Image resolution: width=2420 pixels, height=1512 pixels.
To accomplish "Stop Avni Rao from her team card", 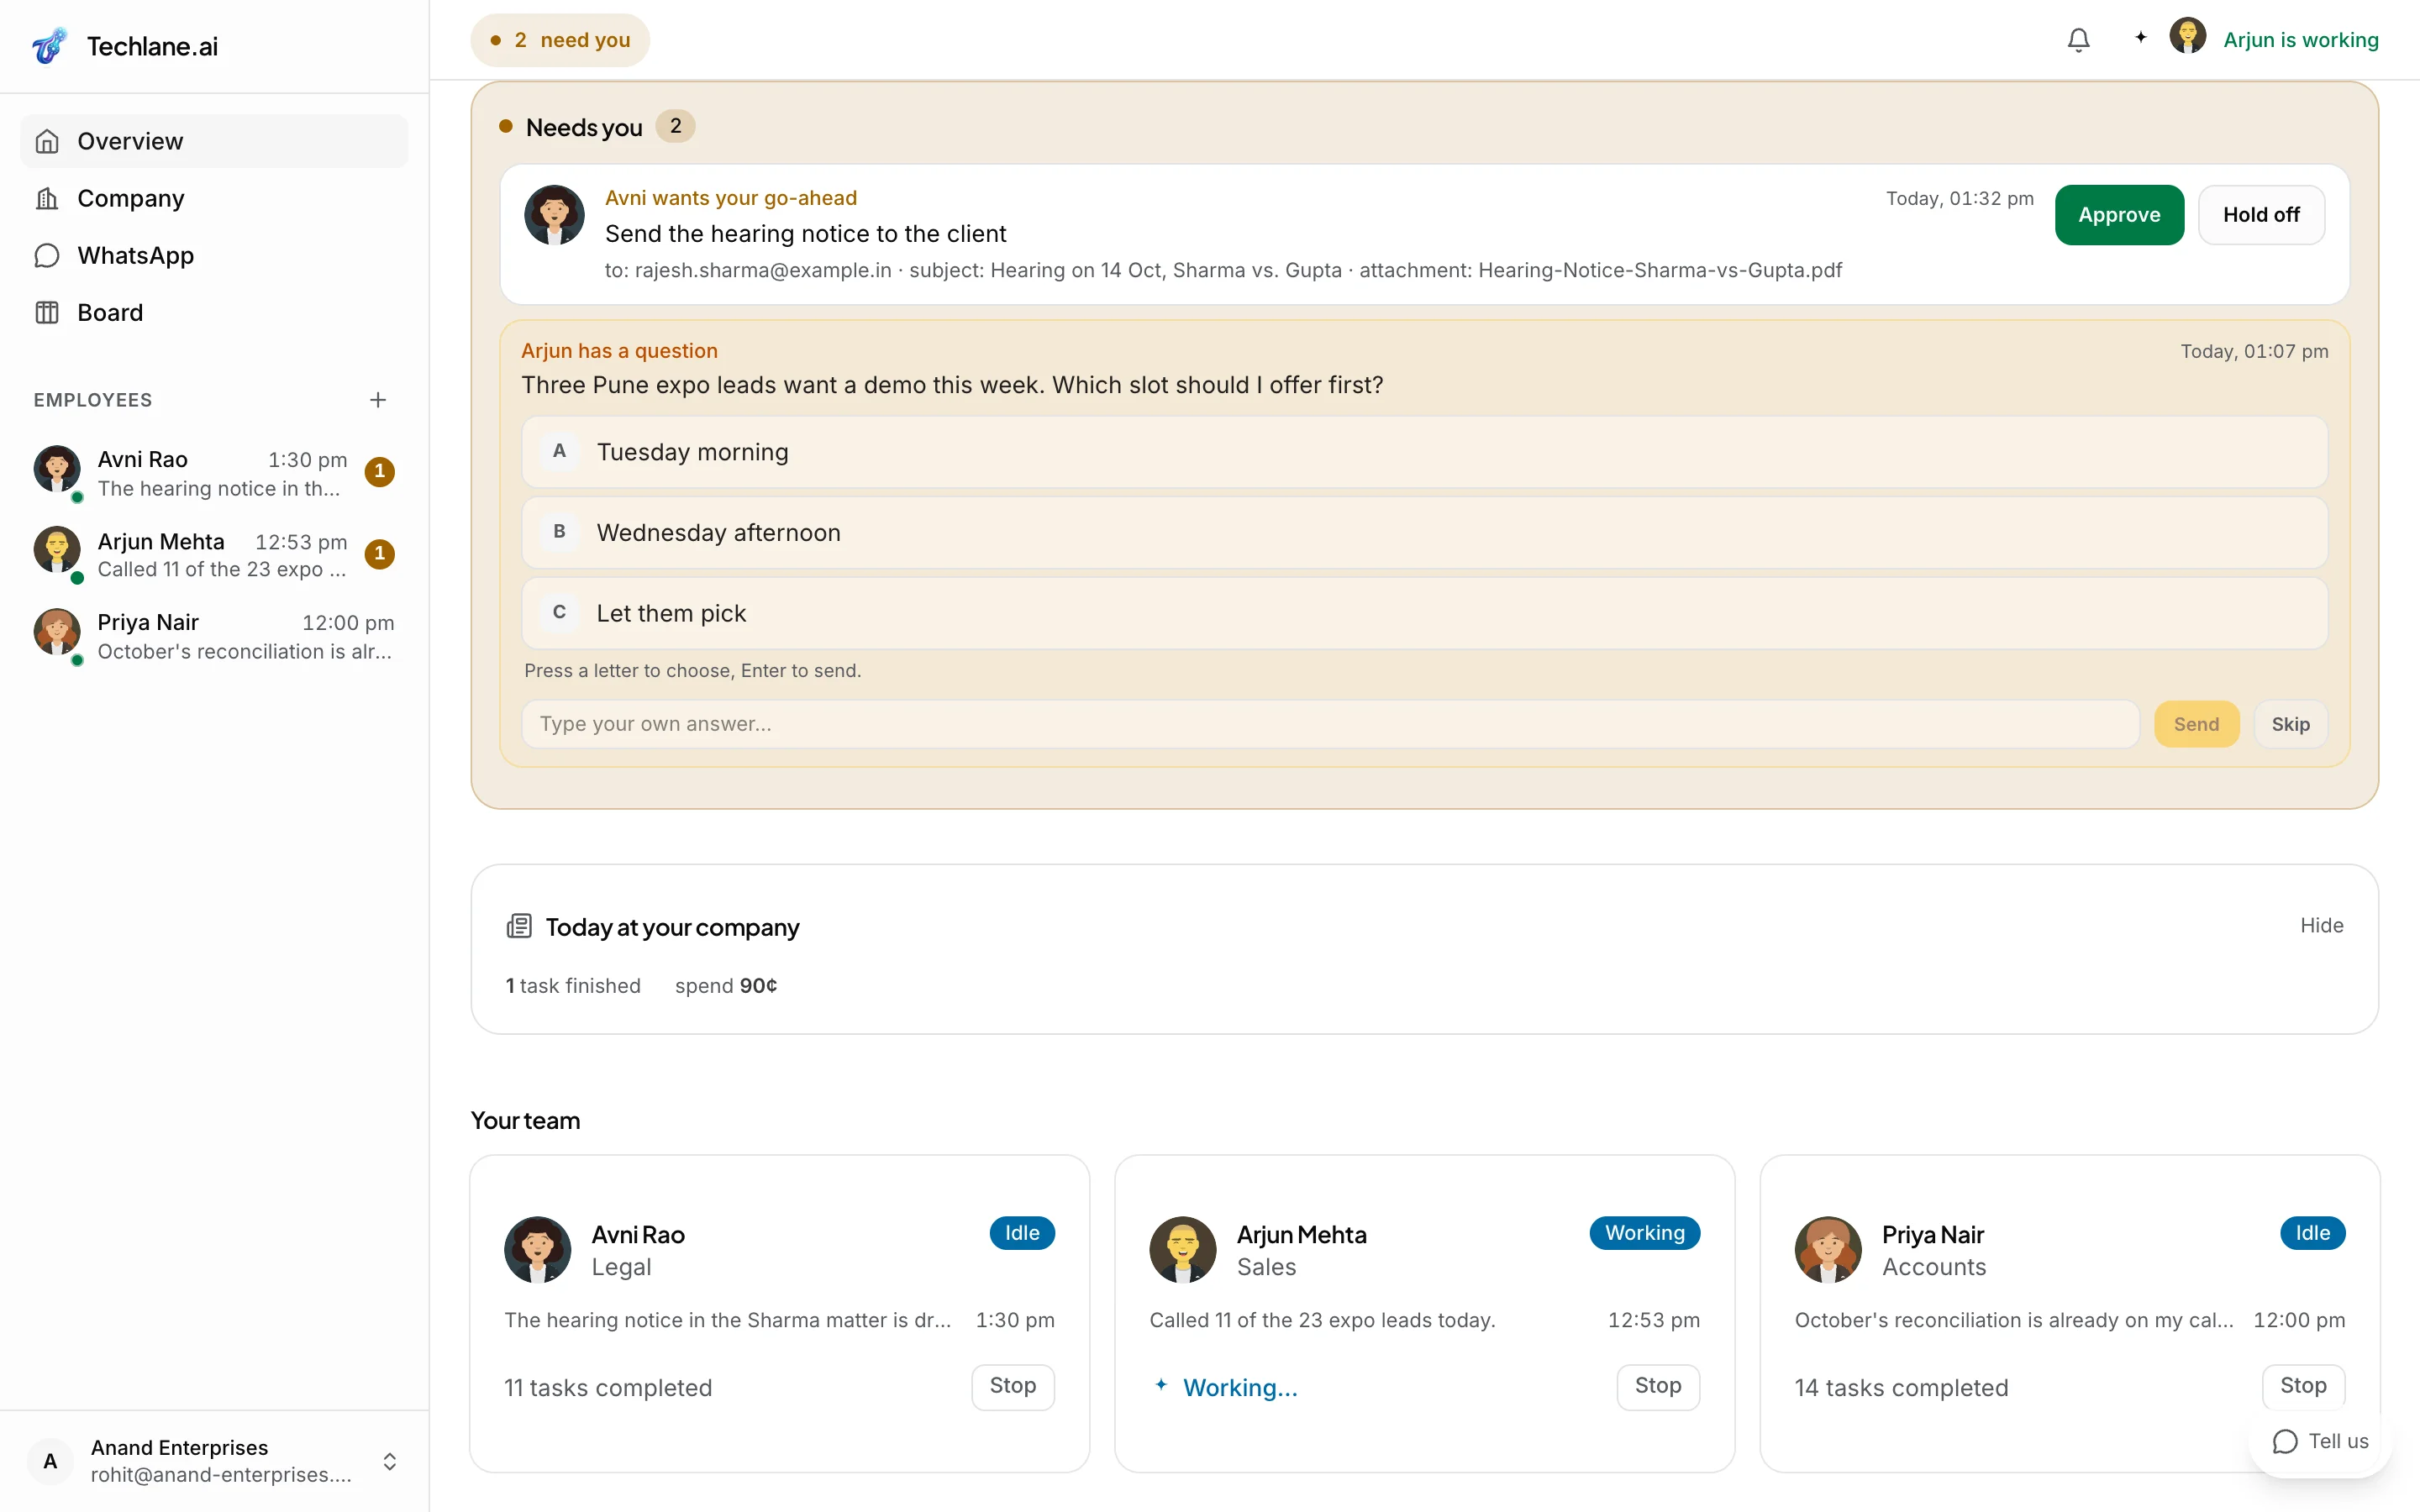I will [x=1013, y=1386].
